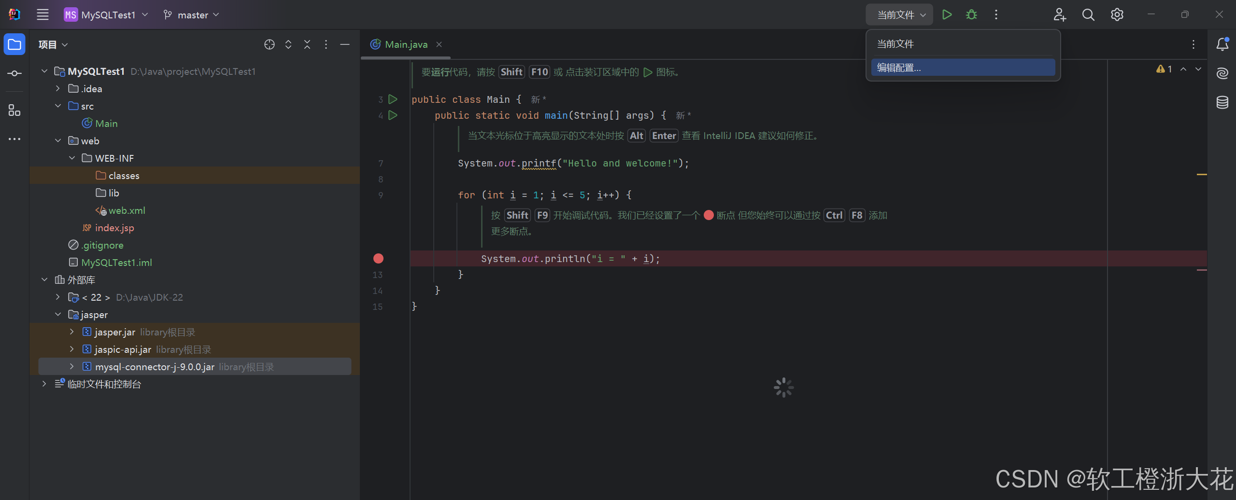Select opened file crosshair icon in project panel
1236x500 pixels.
click(270, 44)
